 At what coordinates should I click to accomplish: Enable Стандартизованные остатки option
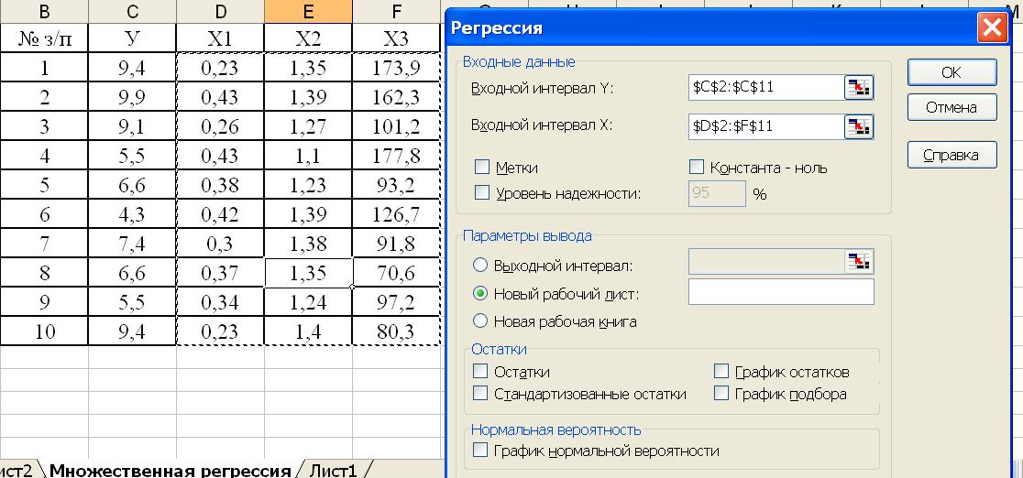480,393
